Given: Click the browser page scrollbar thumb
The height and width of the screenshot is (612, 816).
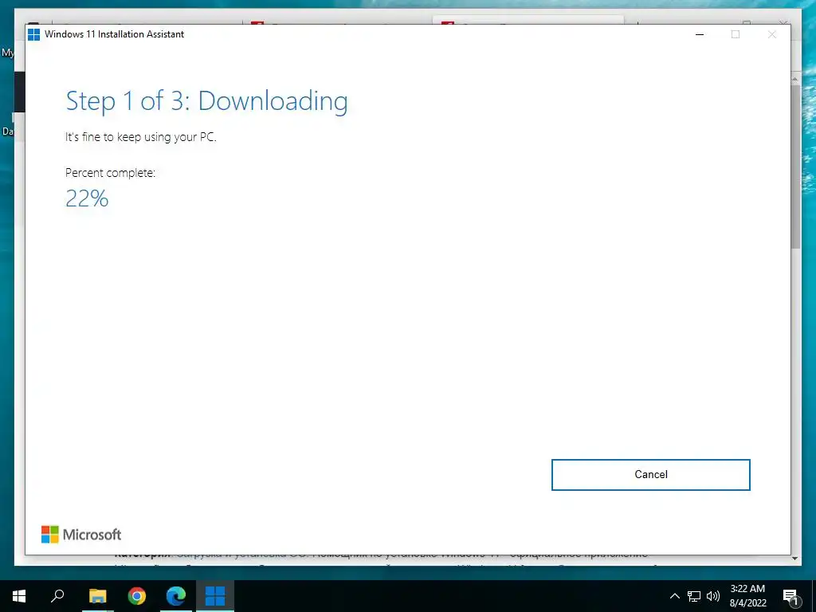Looking at the screenshot, I should click(x=795, y=167).
